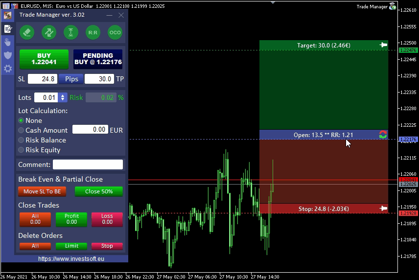Select the Cash Amount radio button
Viewport: 419px width, 280px height.
[21, 130]
